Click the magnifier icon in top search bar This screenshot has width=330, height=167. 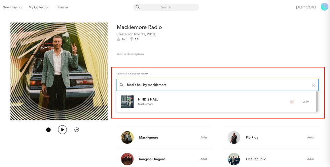[x=138, y=7]
